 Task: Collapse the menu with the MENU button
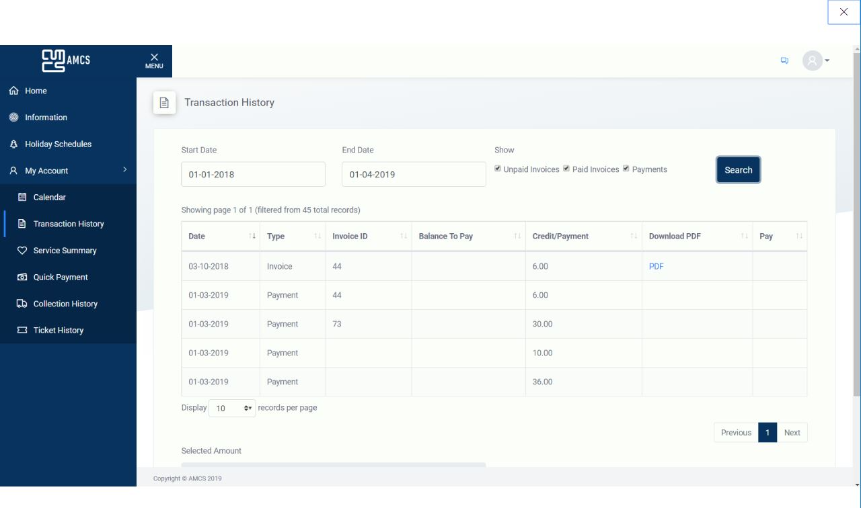click(x=153, y=60)
